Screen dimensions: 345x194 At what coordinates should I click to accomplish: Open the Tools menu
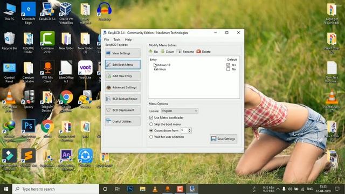click(117, 39)
